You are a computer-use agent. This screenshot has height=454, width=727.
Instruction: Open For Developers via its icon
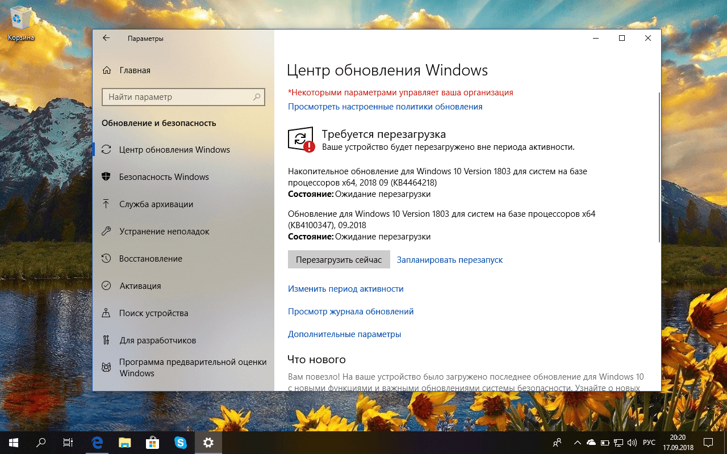(107, 340)
